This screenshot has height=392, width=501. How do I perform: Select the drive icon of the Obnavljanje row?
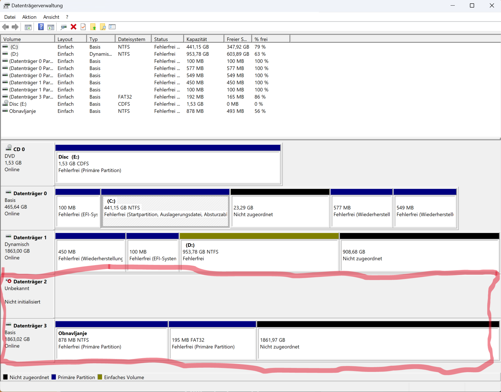pyautogui.click(x=5, y=111)
